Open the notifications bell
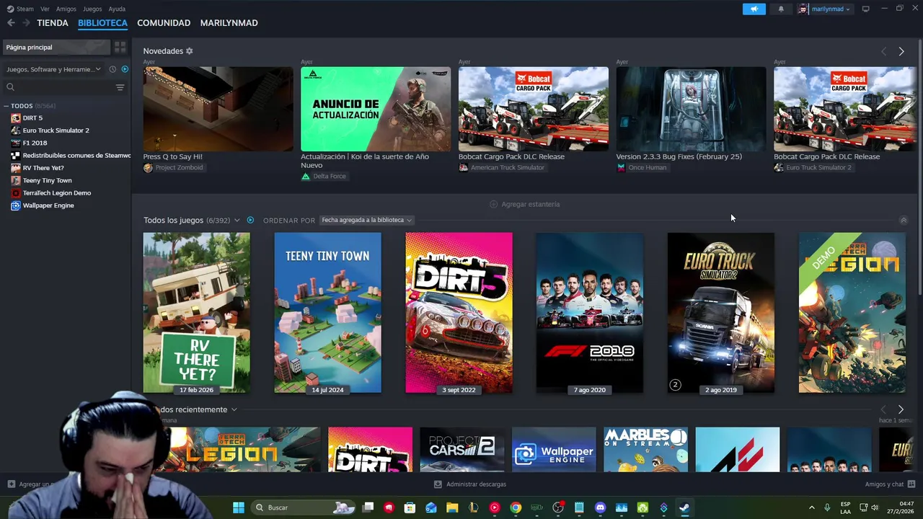 (781, 9)
